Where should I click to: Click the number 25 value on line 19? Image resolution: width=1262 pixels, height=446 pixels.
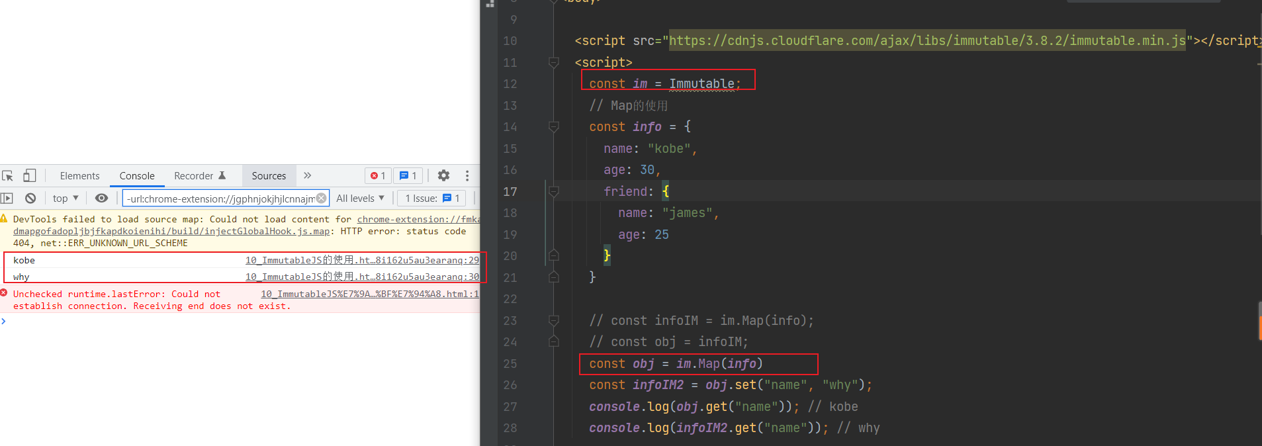click(x=662, y=234)
